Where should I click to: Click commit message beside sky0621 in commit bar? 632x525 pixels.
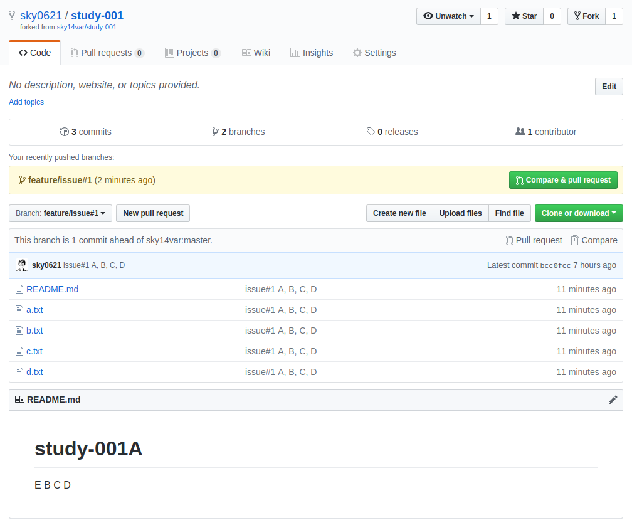(94, 265)
